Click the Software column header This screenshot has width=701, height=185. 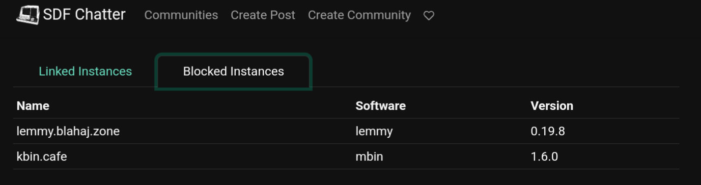(380, 106)
